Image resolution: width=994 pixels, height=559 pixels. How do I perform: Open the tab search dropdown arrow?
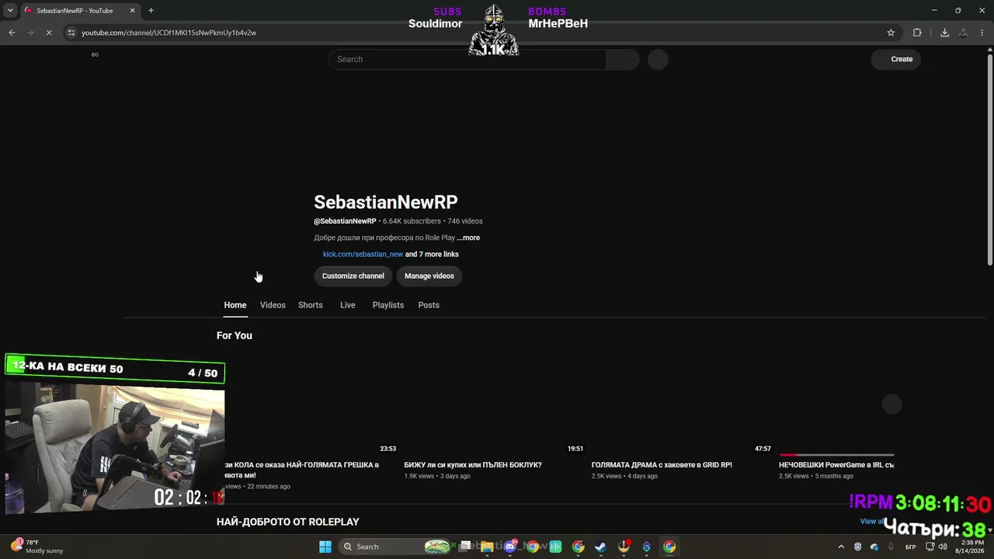pos(10,11)
